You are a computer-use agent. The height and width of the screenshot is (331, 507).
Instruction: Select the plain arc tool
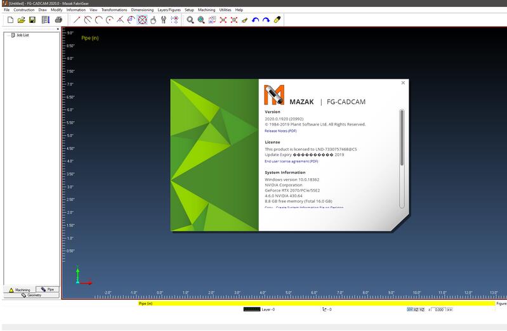tap(98, 20)
